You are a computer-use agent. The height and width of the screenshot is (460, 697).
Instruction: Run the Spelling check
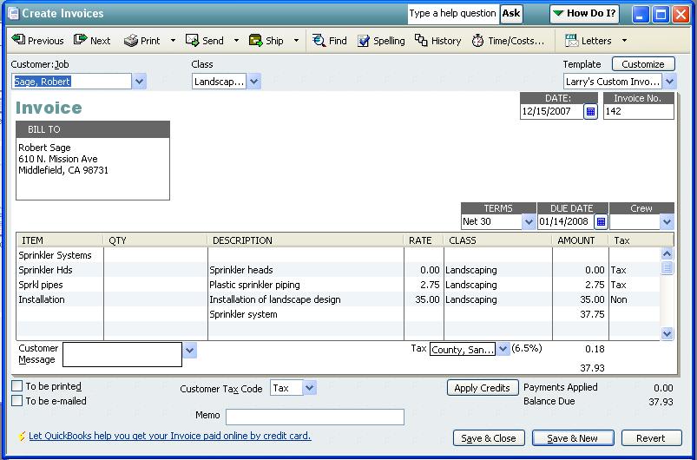(380, 41)
